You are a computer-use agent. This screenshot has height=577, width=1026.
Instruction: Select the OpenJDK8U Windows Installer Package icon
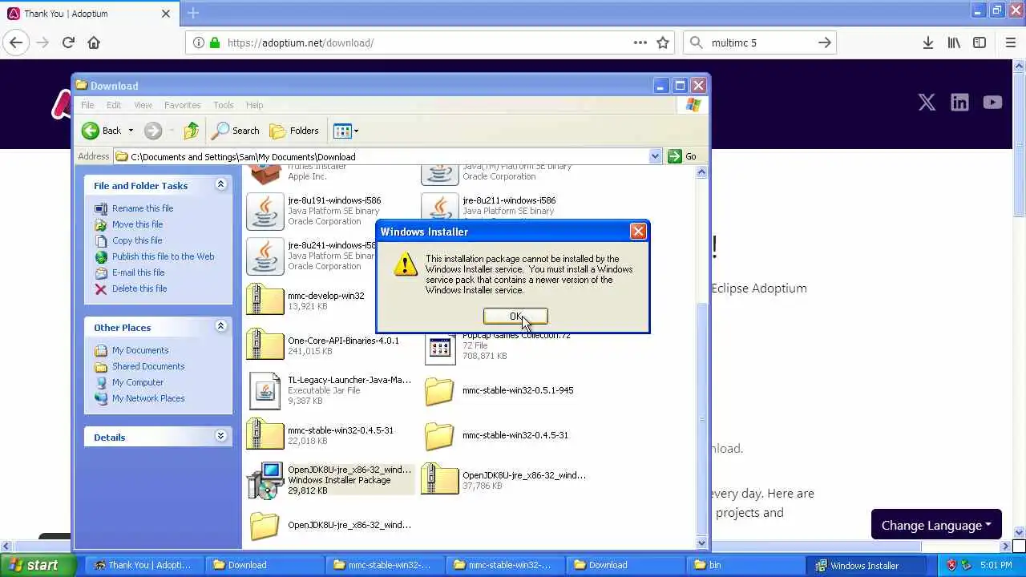click(265, 480)
